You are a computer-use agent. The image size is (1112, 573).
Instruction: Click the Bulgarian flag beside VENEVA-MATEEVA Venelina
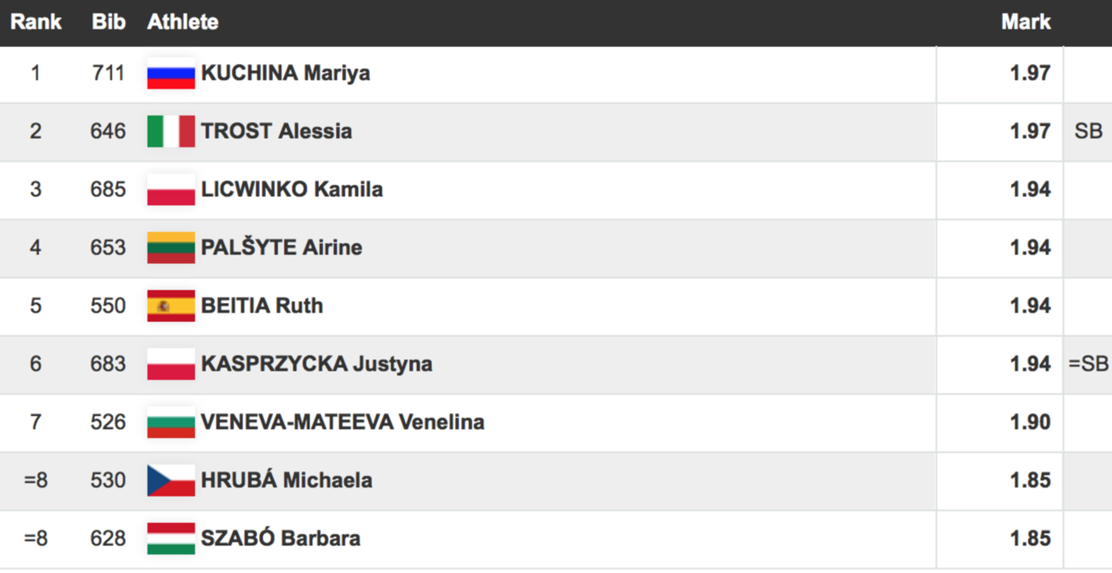(x=171, y=422)
